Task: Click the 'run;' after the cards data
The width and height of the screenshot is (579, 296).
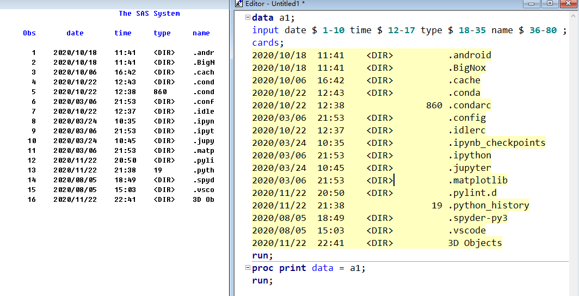Action: coord(262,255)
